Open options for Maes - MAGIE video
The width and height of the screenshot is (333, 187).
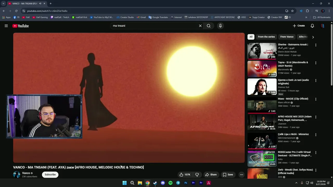pos(316,99)
